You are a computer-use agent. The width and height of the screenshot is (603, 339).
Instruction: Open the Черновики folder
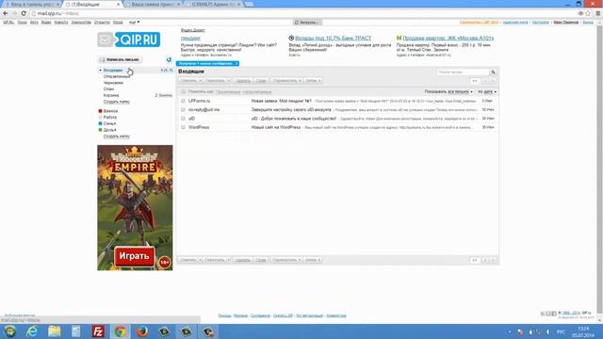[113, 83]
